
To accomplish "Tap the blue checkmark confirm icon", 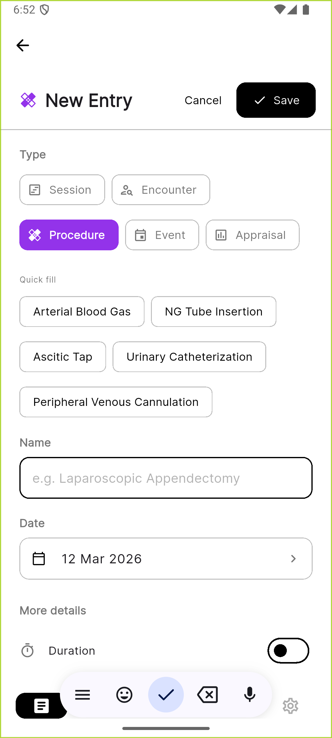I will click(166, 695).
